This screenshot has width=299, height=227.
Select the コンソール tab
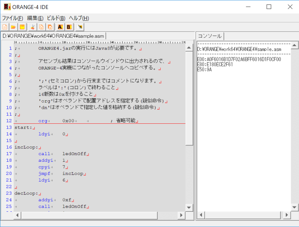(210, 36)
